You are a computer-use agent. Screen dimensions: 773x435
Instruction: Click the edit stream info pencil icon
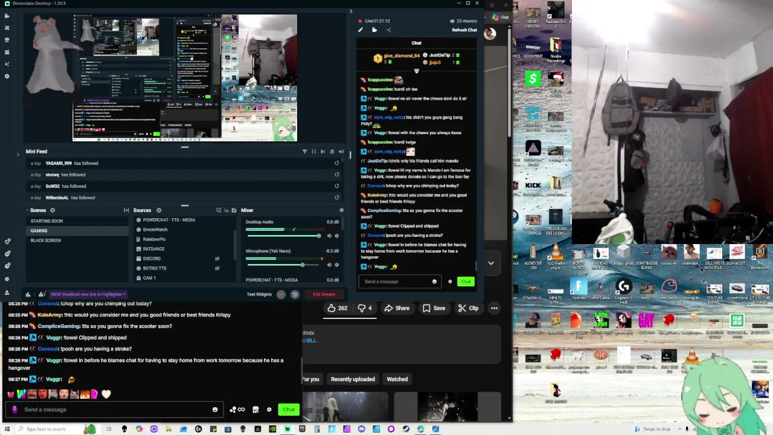[x=361, y=30]
